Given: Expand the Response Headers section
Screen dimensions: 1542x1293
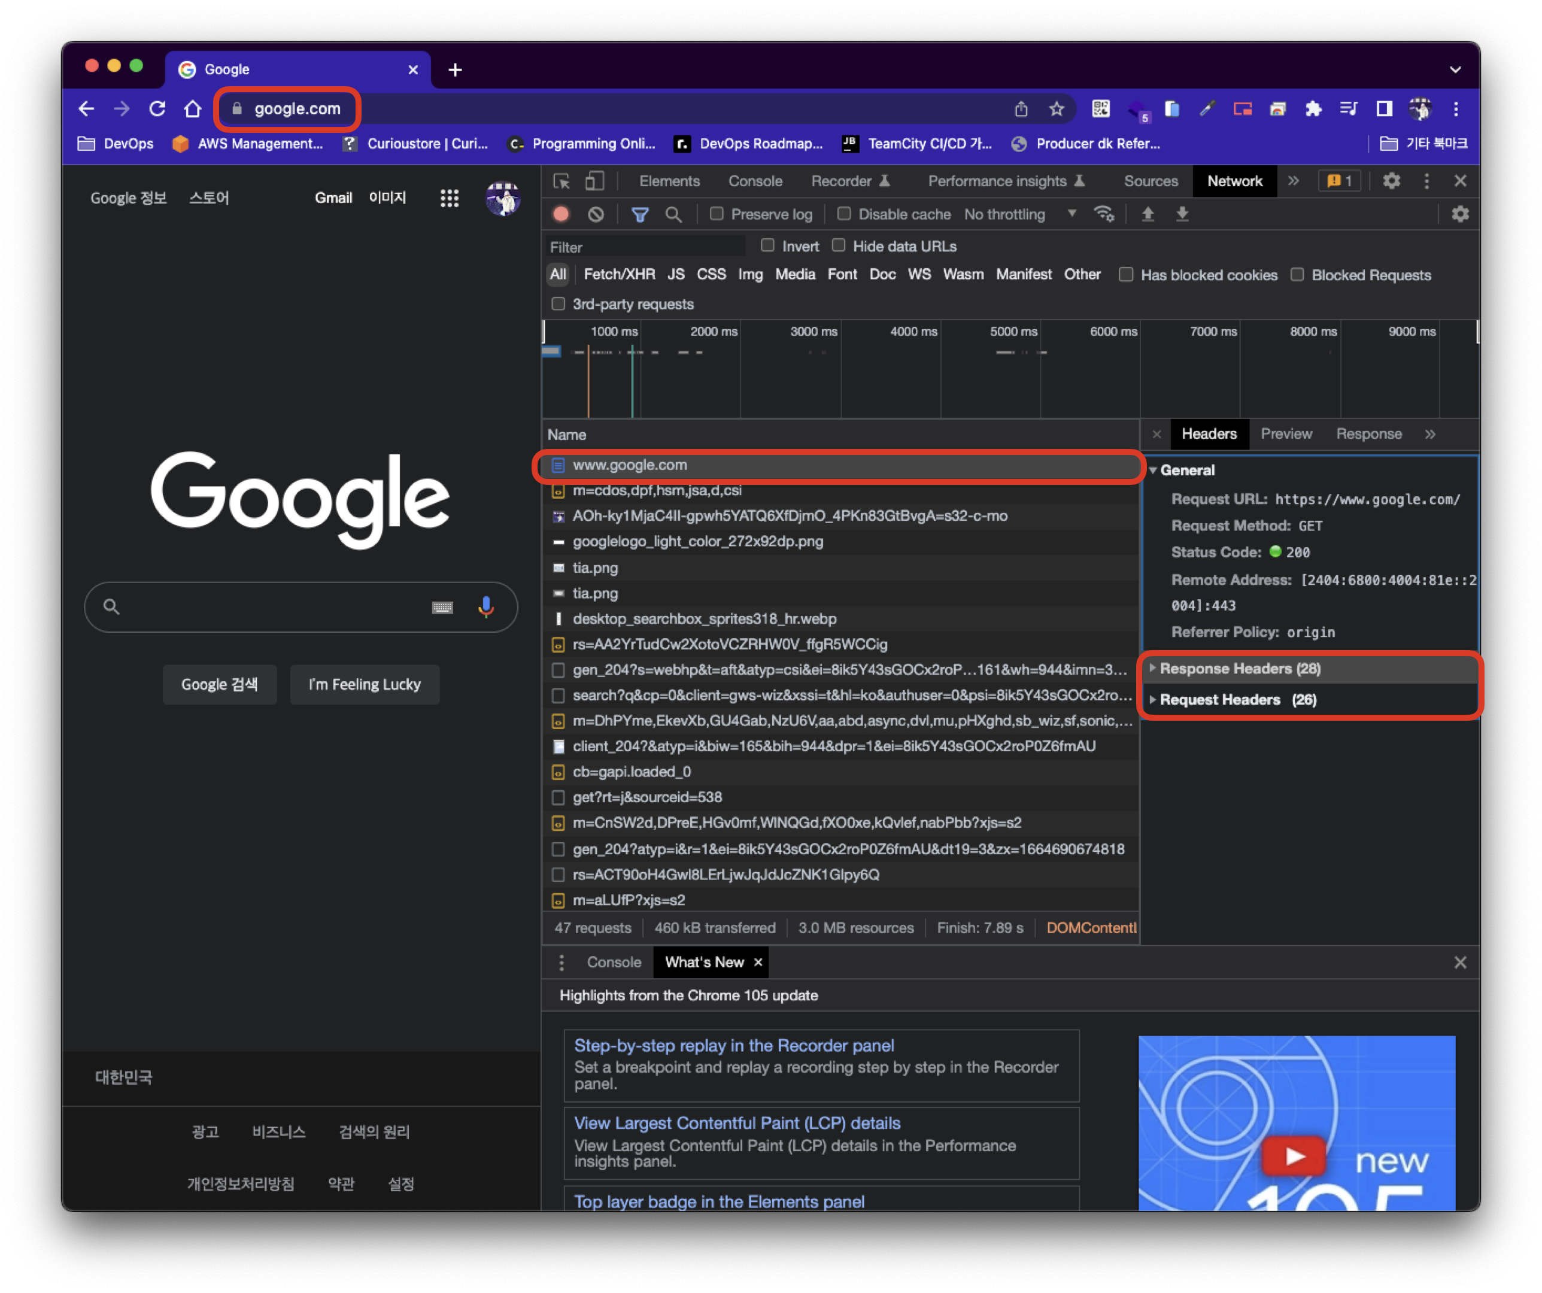Looking at the screenshot, I should [1240, 668].
